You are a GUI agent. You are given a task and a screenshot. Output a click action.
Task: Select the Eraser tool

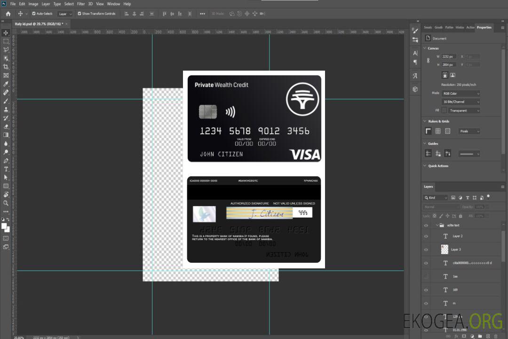[x=6, y=126]
